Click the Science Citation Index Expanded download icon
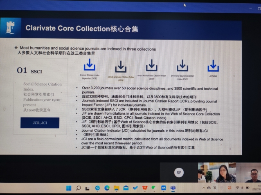Image resolution: width=261 pixels, height=195 pixels. (90, 65)
